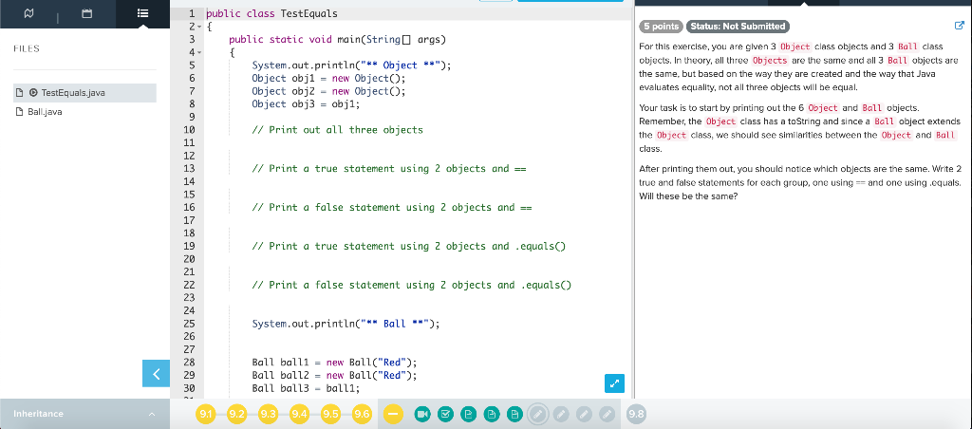Place cursor on 'public class TestEquals' line

[x=271, y=13]
